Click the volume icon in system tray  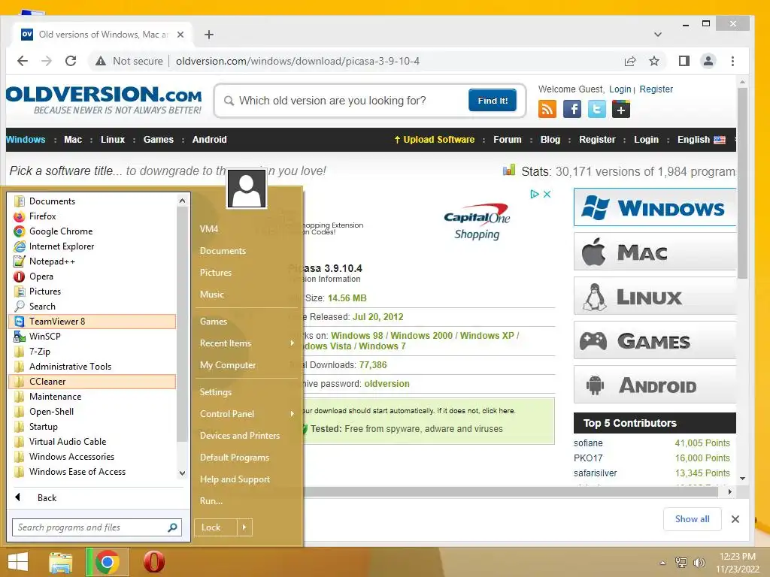click(699, 563)
